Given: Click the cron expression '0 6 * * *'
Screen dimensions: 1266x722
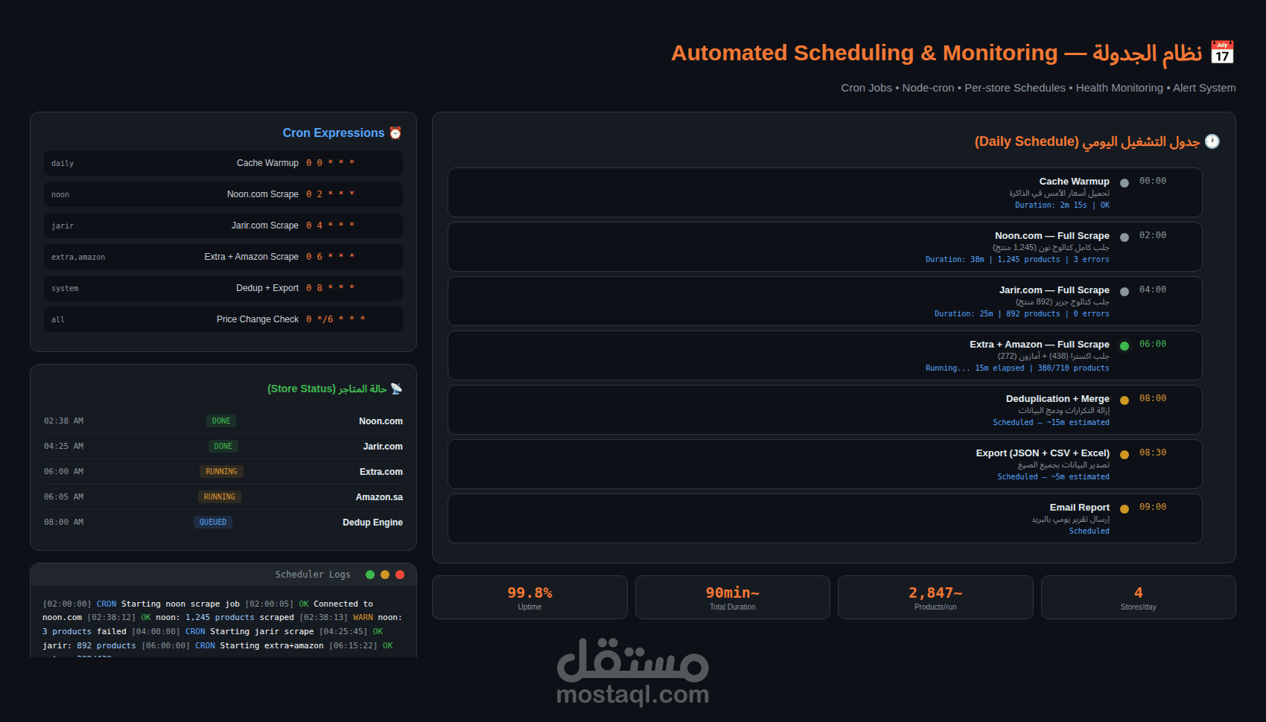Looking at the screenshot, I should 330,257.
